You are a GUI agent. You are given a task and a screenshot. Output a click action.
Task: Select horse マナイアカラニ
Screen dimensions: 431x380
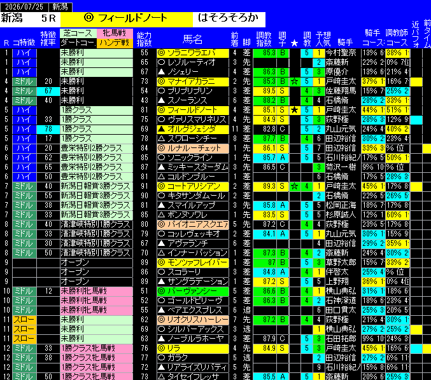[193, 81]
